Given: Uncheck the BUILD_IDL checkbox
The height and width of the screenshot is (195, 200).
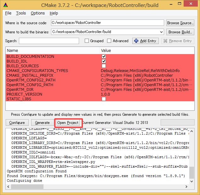Looking at the screenshot, I should click(x=104, y=61).
